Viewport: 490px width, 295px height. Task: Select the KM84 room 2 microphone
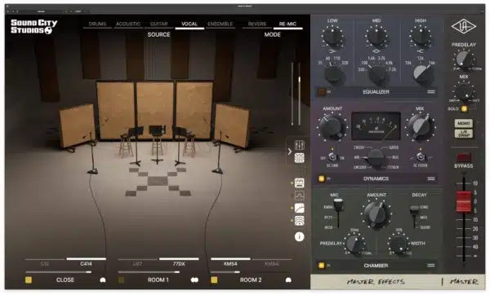[272, 264]
